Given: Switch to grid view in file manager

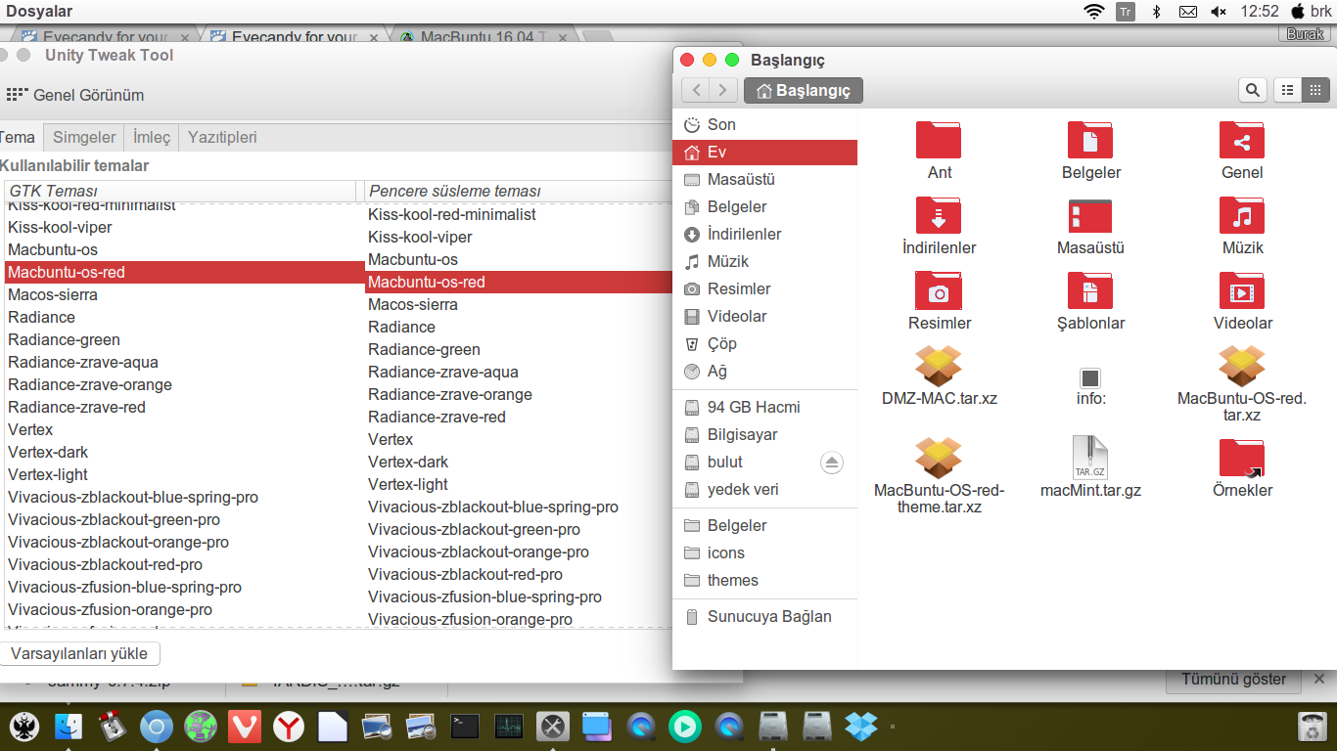Looking at the screenshot, I should point(1314,91).
